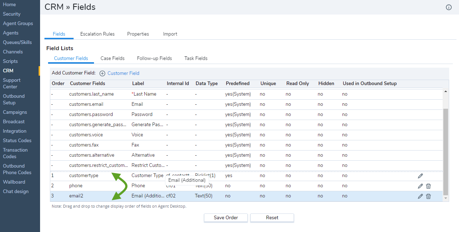Navigate to Channels in sidebar
Screen dimensions: 459x232
point(13,52)
